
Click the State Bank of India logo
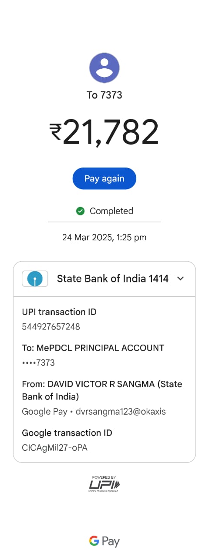(x=35, y=278)
